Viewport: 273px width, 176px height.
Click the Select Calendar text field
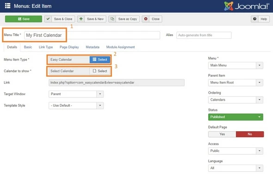(69, 71)
